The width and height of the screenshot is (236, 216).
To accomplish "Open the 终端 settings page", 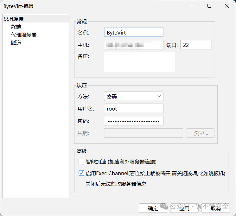I will click(x=16, y=27).
